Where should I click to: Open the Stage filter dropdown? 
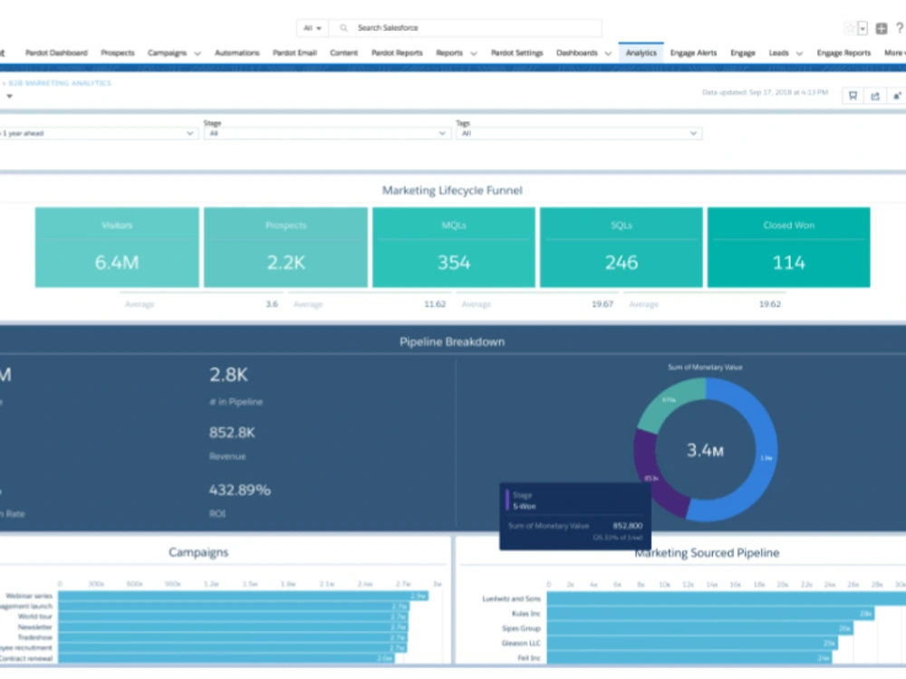pos(327,133)
